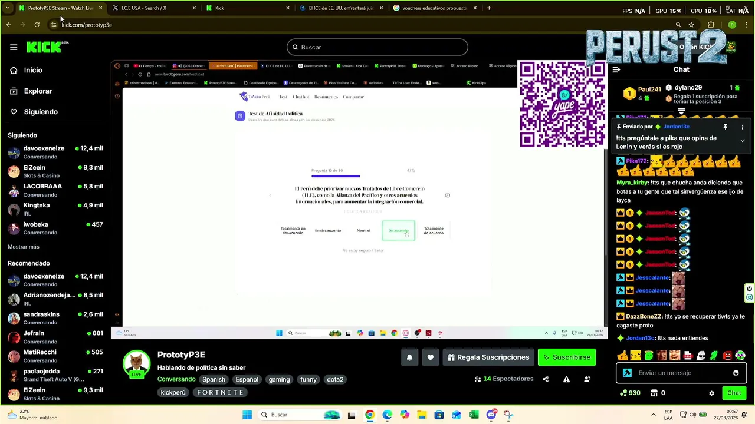
Task: Switch to the I.C.E USA Search / X tab
Action: pos(155,8)
